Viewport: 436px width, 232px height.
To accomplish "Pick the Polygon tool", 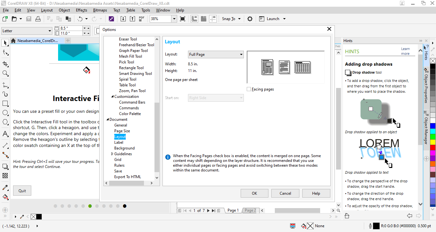I will coord(5,122).
